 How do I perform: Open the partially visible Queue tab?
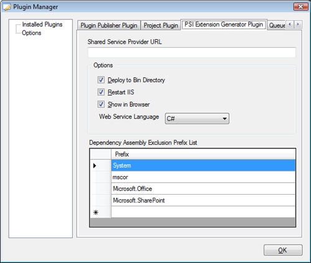tap(277, 25)
